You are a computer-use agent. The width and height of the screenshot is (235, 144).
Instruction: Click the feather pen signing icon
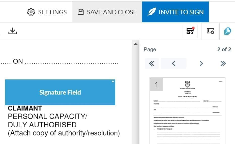click(x=152, y=12)
